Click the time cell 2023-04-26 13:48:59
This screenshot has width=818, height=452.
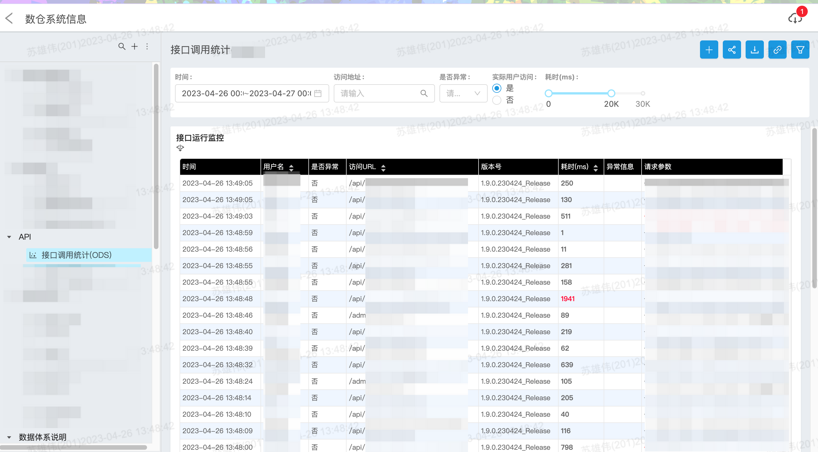tap(217, 233)
